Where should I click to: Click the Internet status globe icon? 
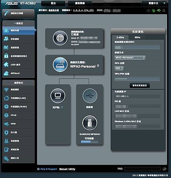pyautogui.click(x=60, y=38)
